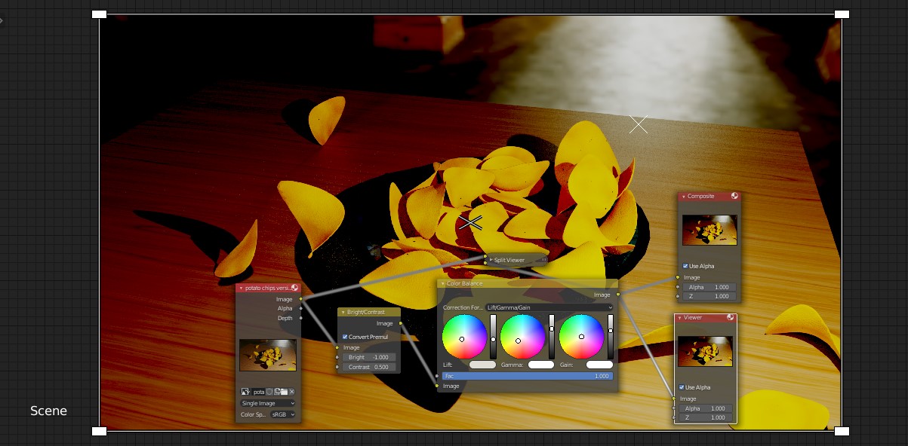Click the new image duplicate icon
The height and width of the screenshot is (446, 908).
(x=277, y=392)
